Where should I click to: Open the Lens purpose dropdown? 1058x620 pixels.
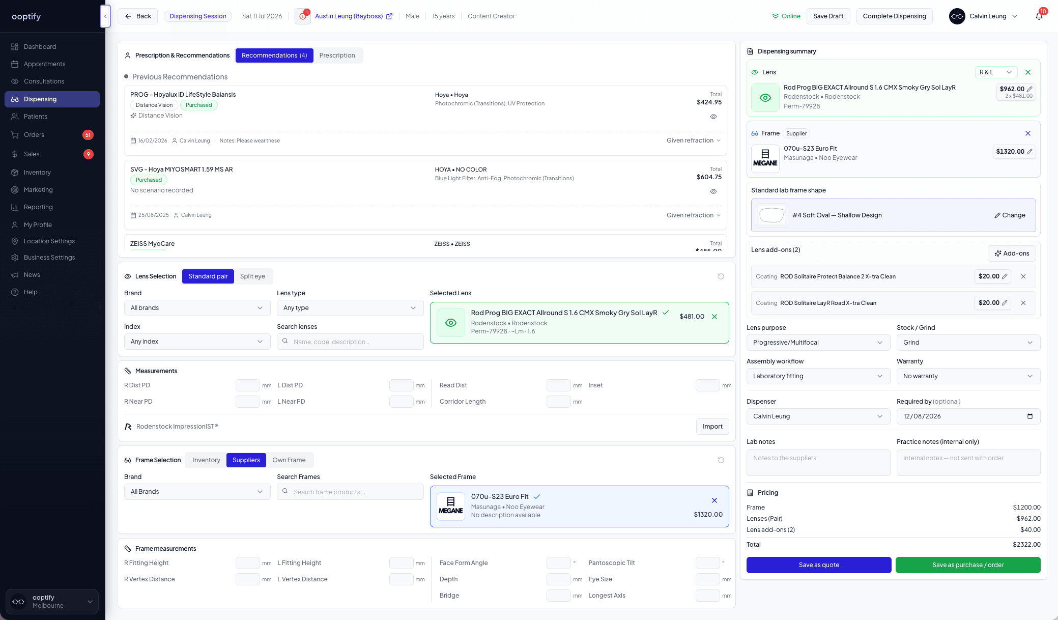tap(818, 343)
